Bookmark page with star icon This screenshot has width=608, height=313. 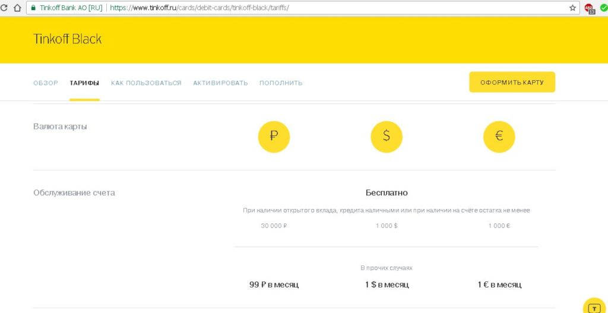coord(572,8)
